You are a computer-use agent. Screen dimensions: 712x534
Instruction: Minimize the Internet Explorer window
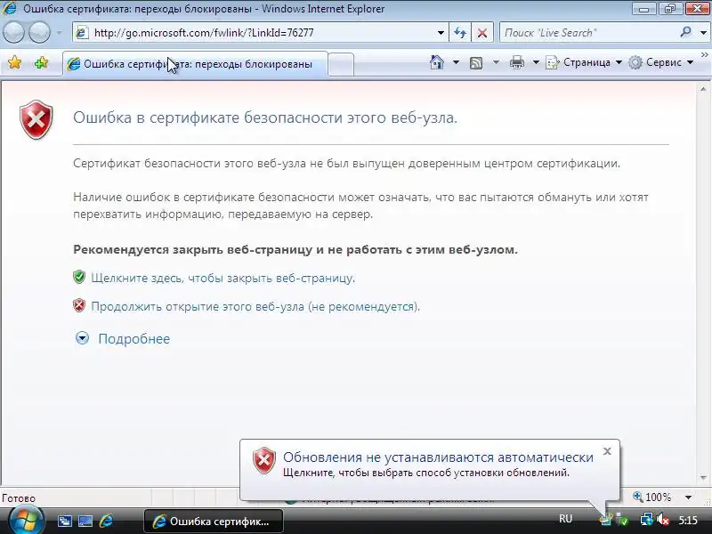pyautogui.click(x=643, y=9)
